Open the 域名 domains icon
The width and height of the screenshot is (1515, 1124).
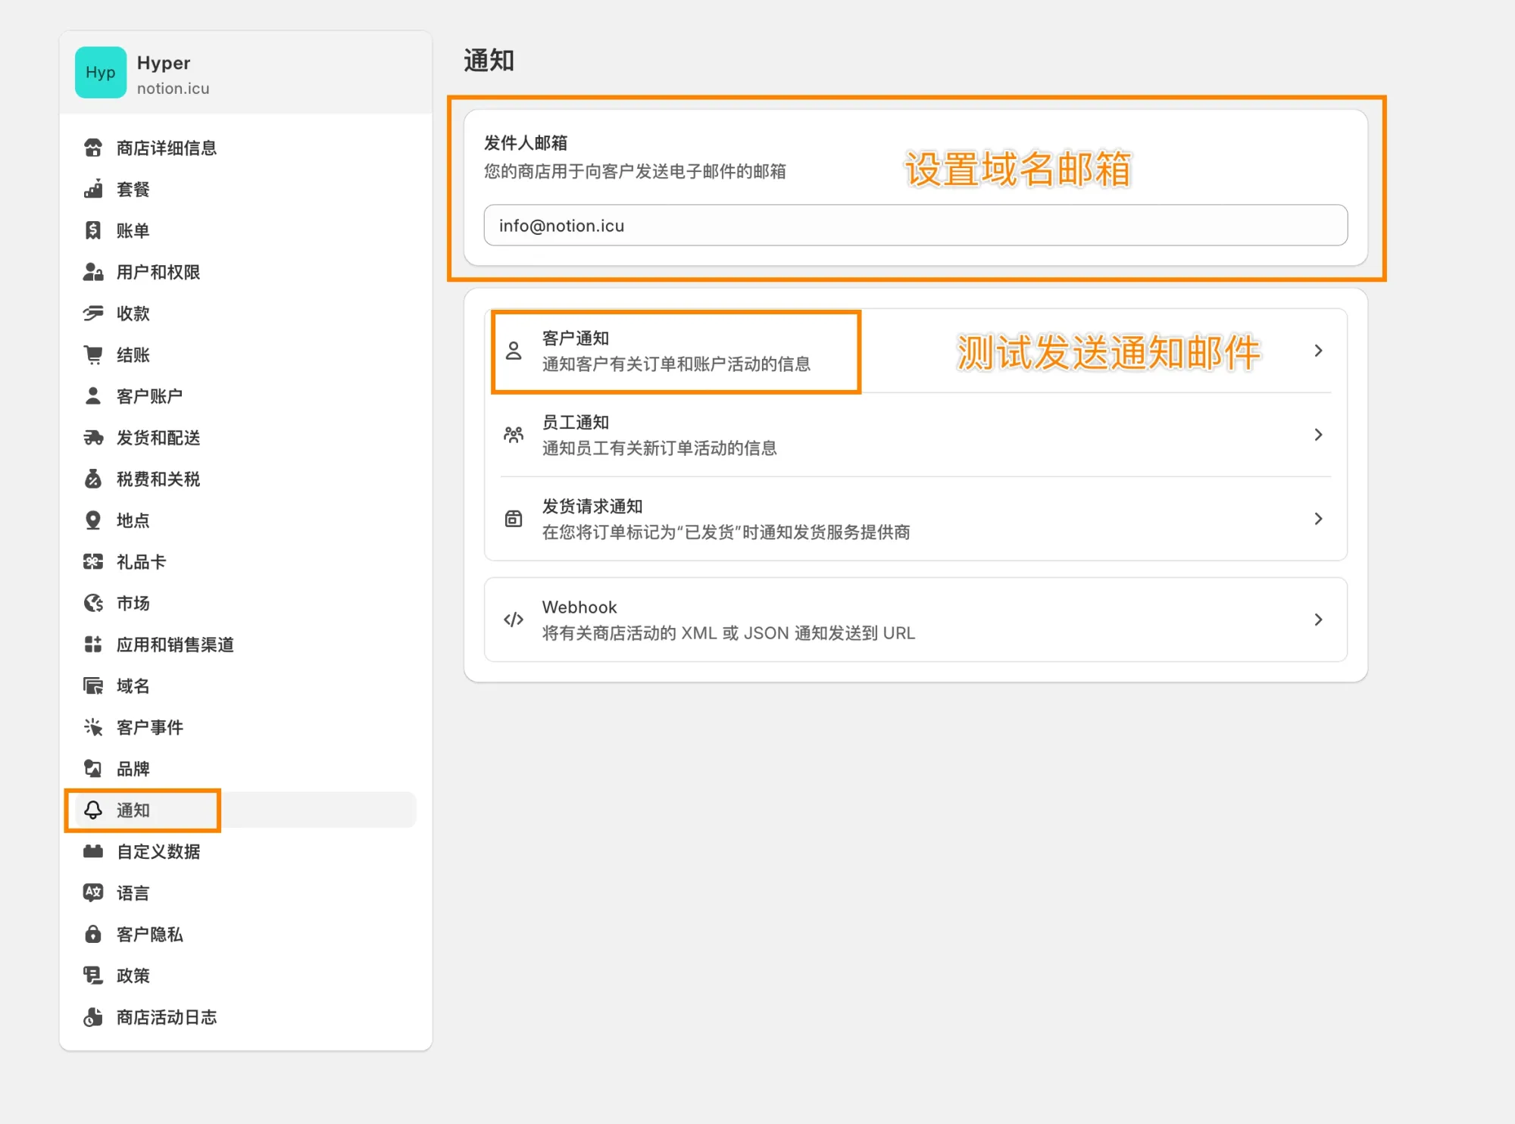tap(93, 686)
